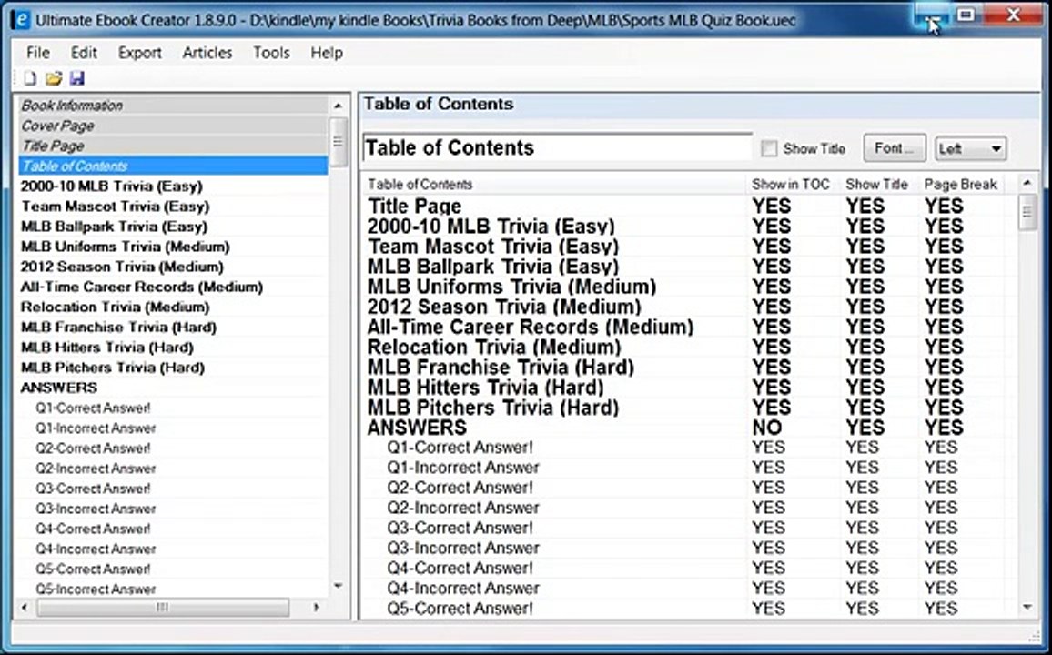Open the Export menu
This screenshot has height=655, width=1052.
(x=139, y=52)
